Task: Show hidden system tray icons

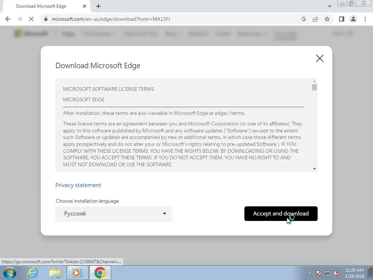Action: [x=310, y=273]
